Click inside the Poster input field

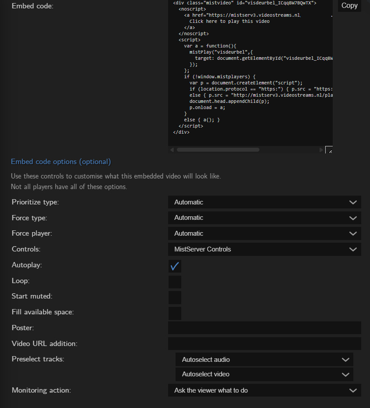(263, 328)
